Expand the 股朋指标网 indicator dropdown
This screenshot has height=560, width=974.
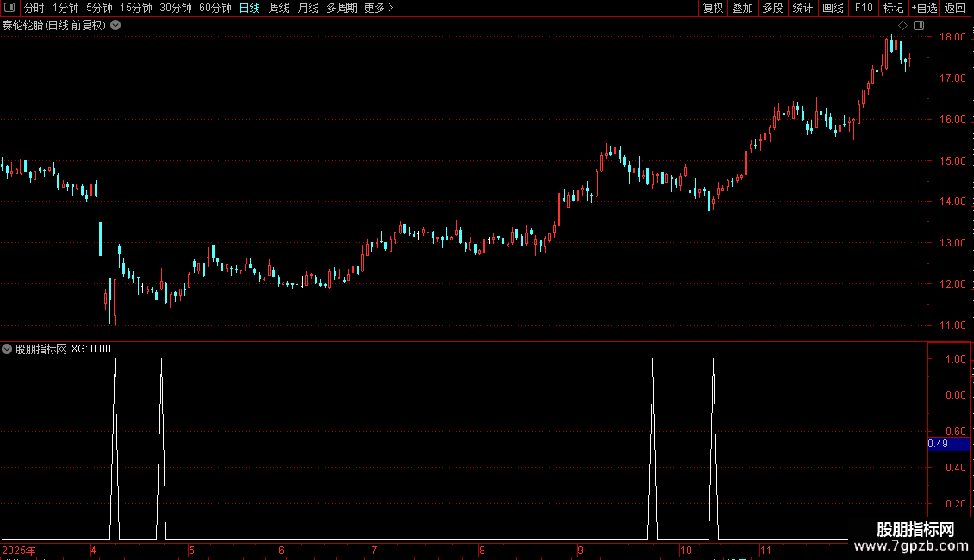pos(7,349)
